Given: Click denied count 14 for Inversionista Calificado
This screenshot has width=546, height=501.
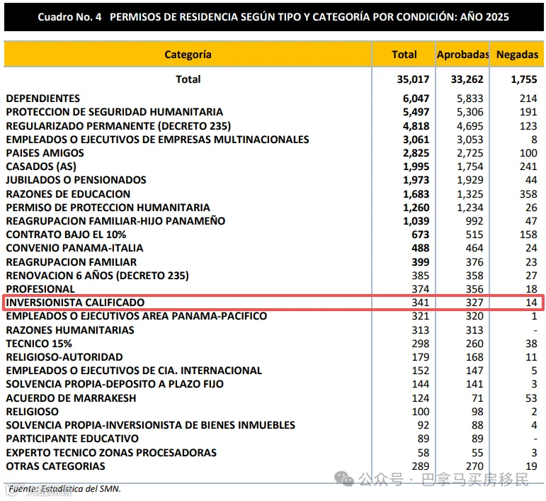Looking at the screenshot, I should pos(531,303).
